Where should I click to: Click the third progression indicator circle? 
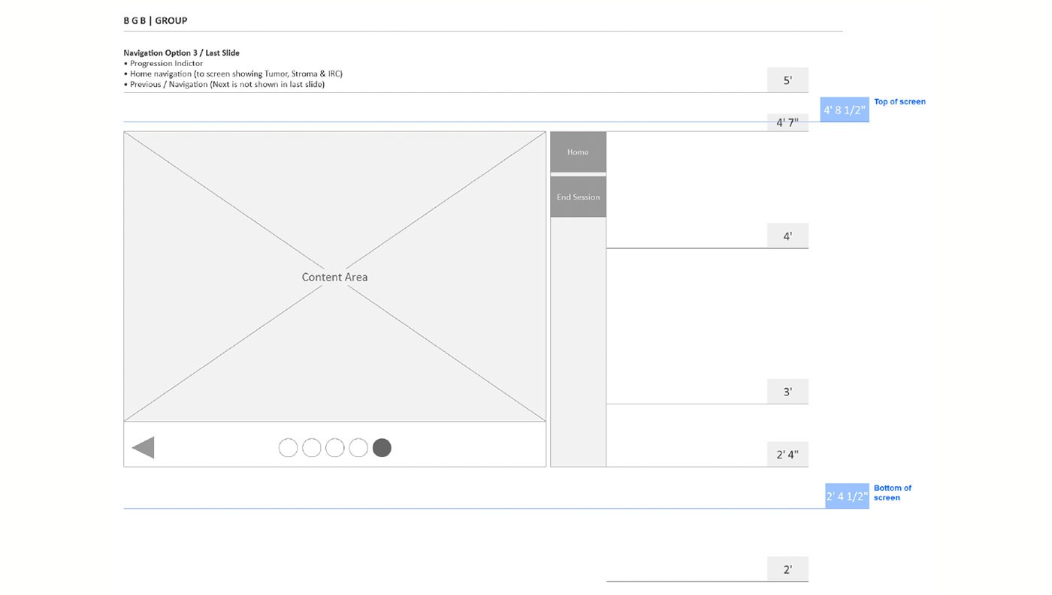[x=334, y=447]
